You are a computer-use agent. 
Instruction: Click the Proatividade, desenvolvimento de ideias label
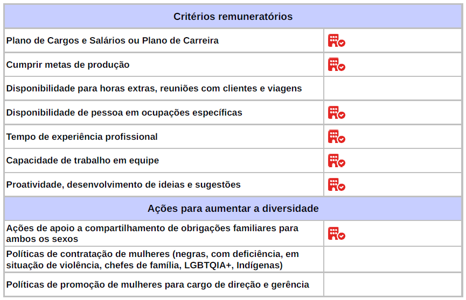point(123,185)
